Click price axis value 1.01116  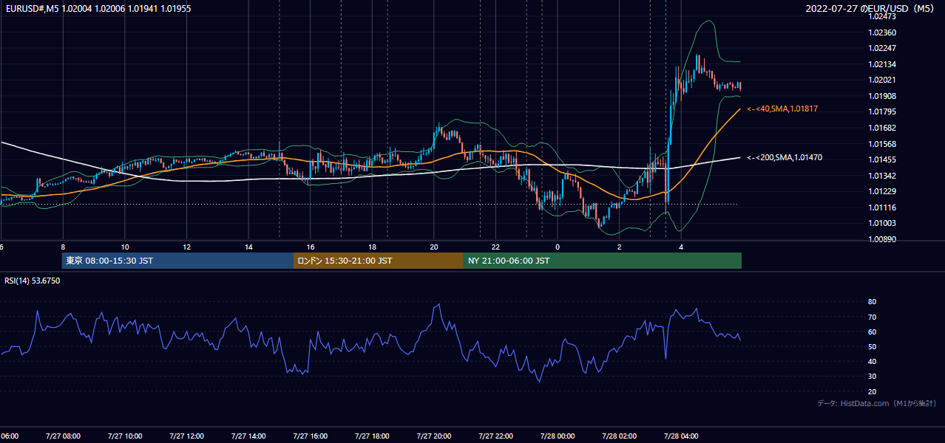(882, 207)
